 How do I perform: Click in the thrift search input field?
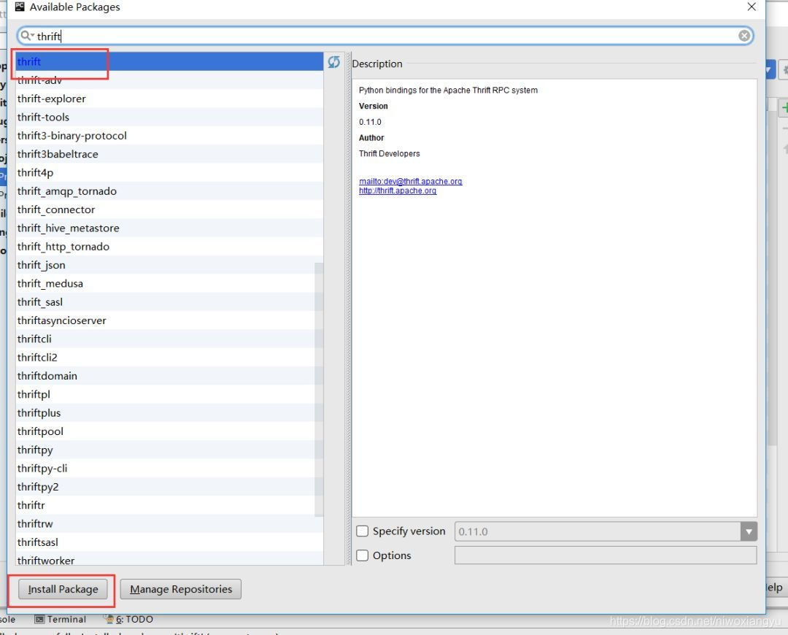[385, 36]
